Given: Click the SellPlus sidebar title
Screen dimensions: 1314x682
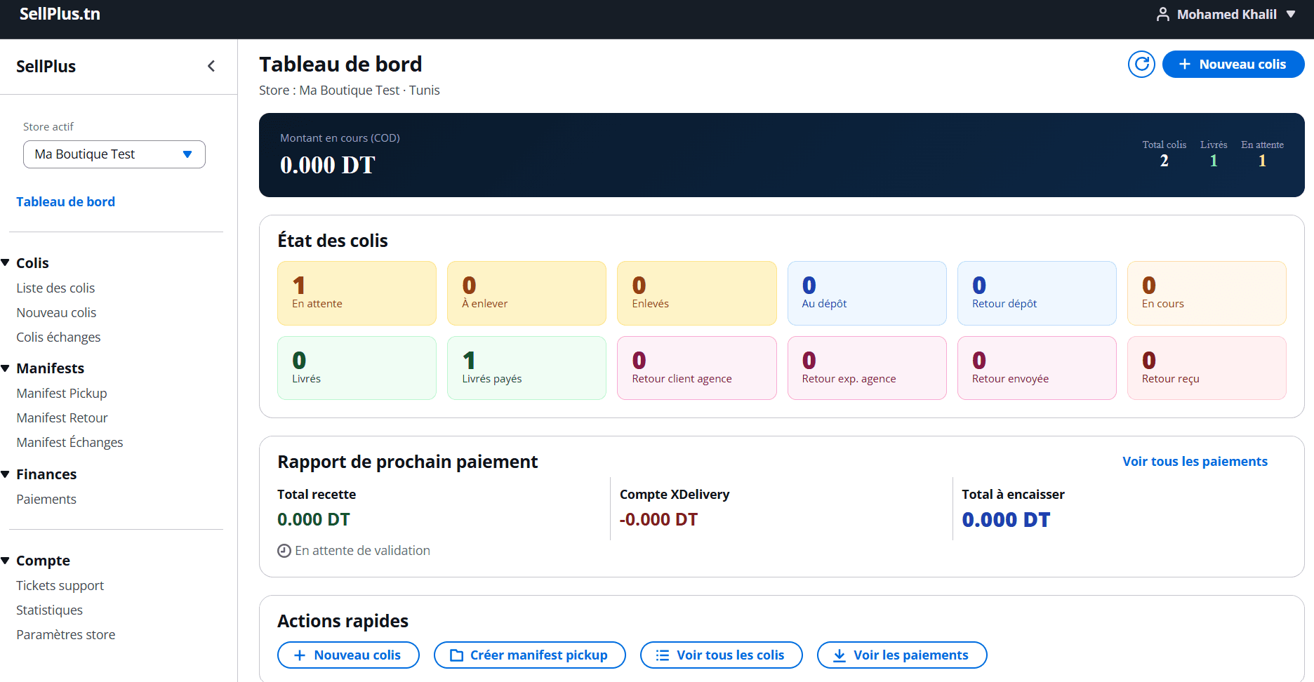Looking at the screenshot, I should pos(46,67).
